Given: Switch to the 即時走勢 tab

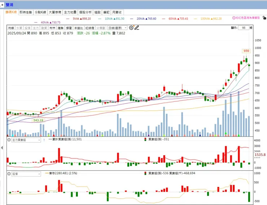Looking at the screenshot, I should 26,12.
